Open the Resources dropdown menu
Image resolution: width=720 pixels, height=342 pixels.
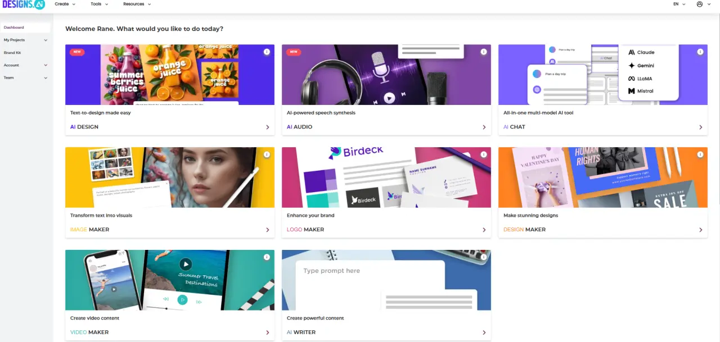137,4
